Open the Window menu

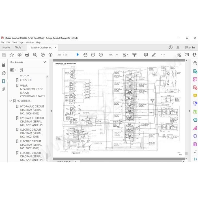click(x=30, y=42)
